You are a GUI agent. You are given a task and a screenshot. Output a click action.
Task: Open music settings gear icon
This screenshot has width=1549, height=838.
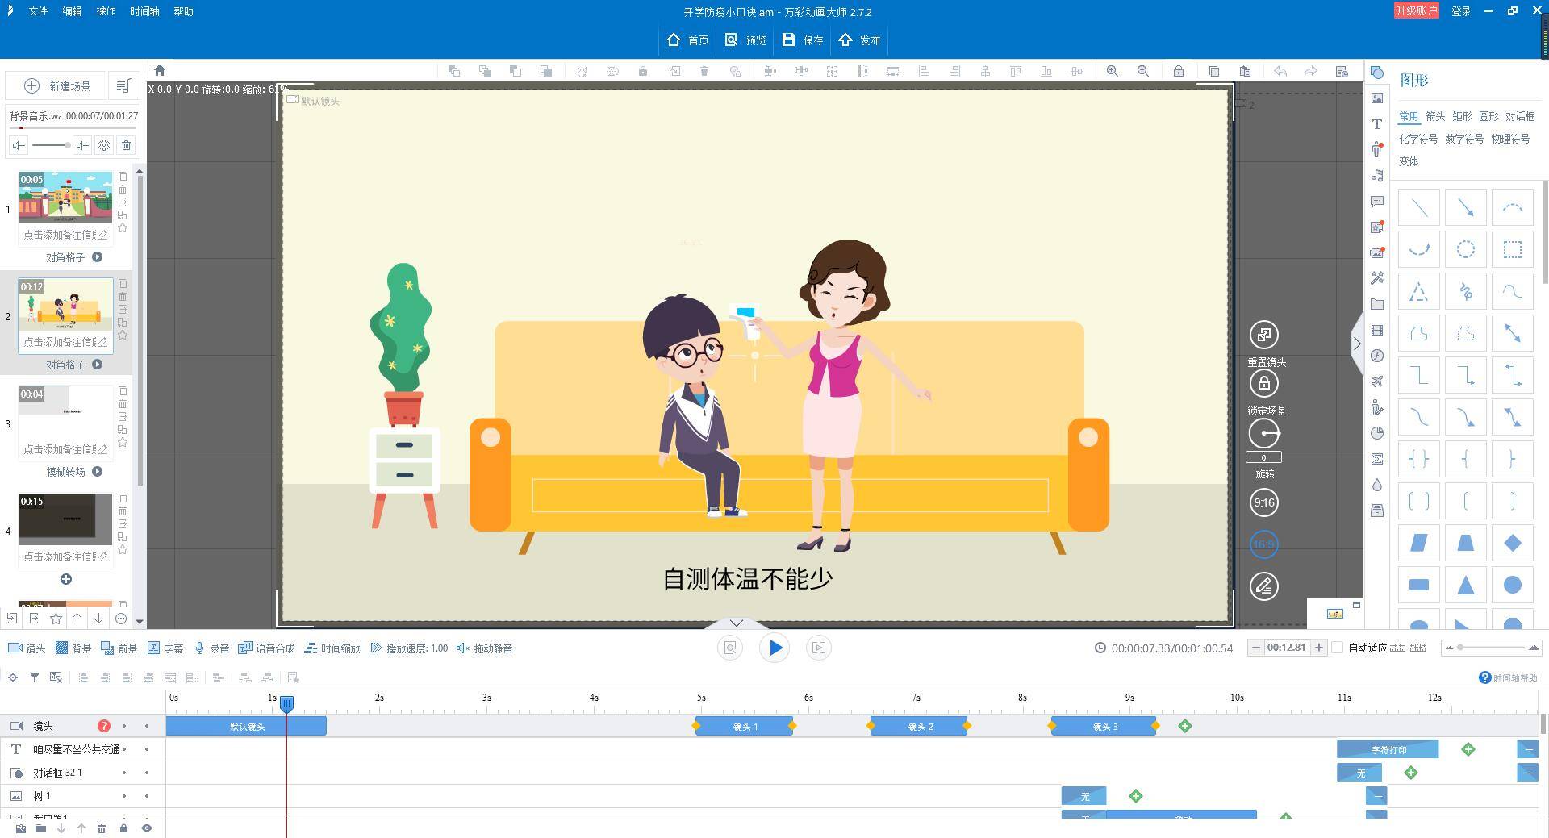104,145
